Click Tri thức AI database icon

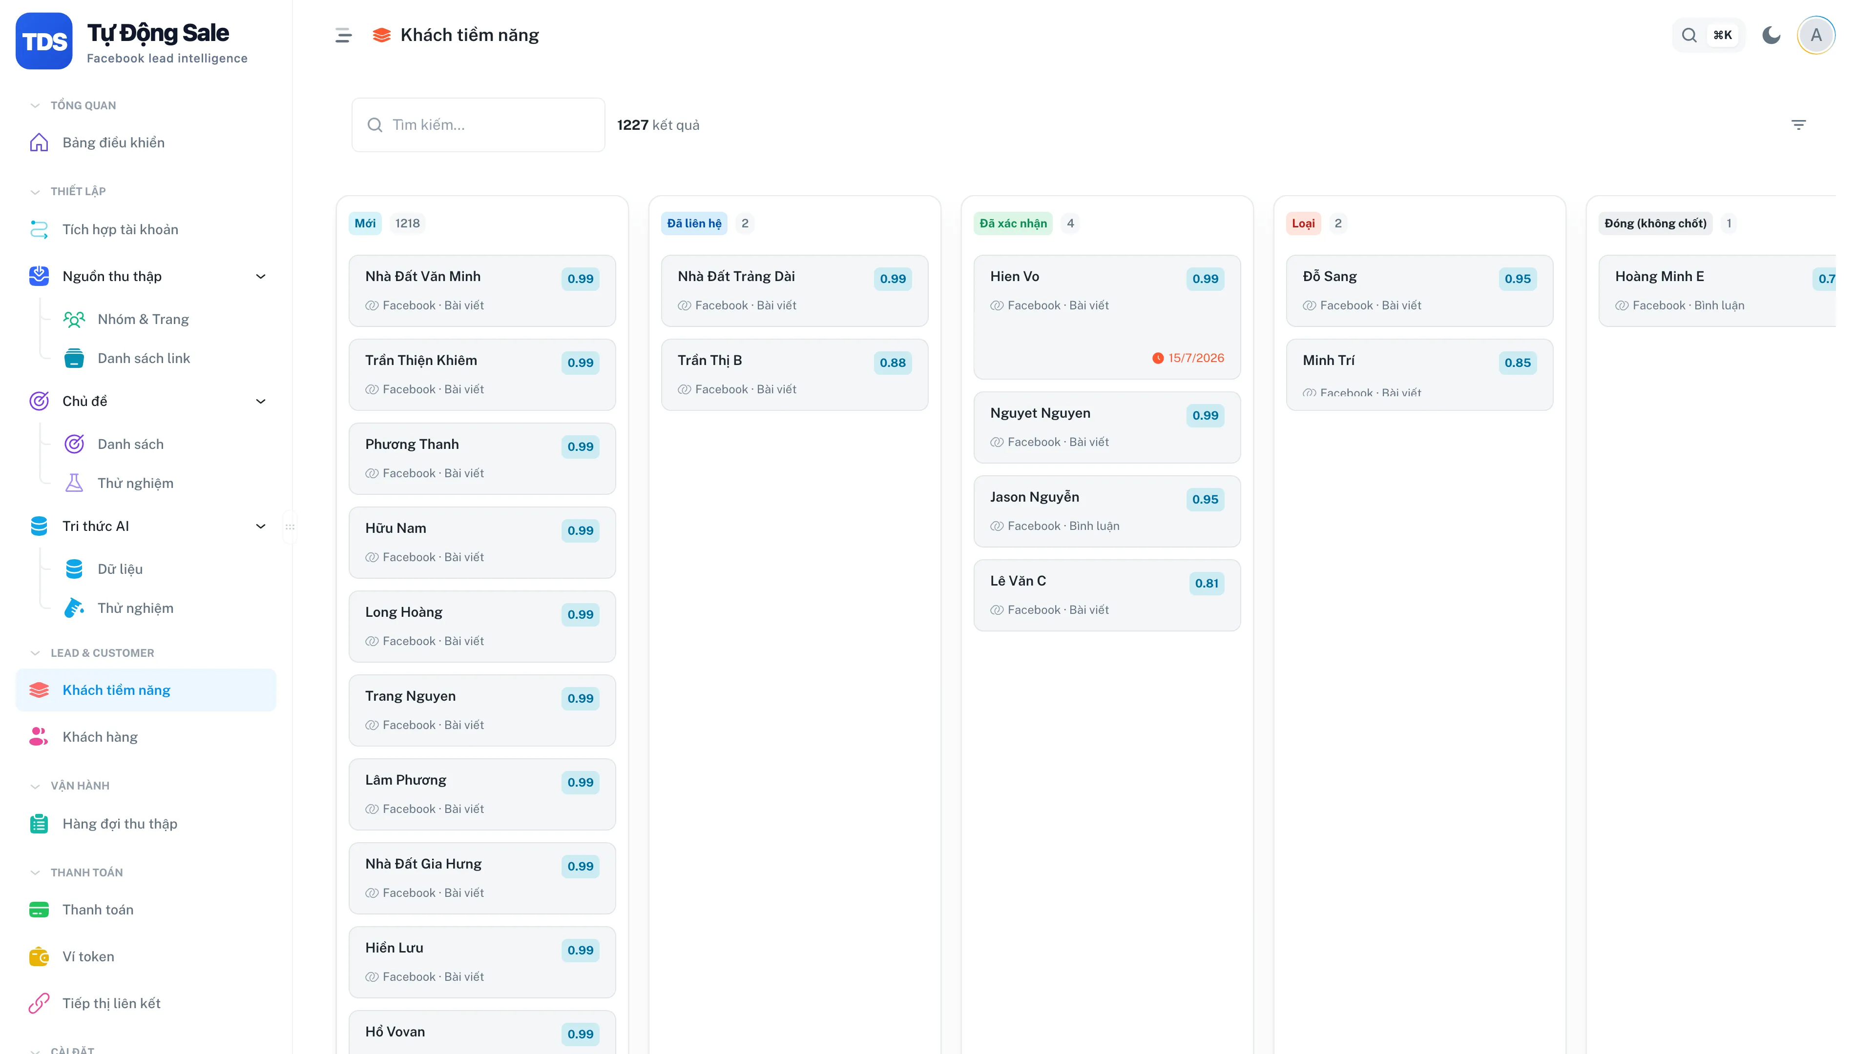click(39, 527)
